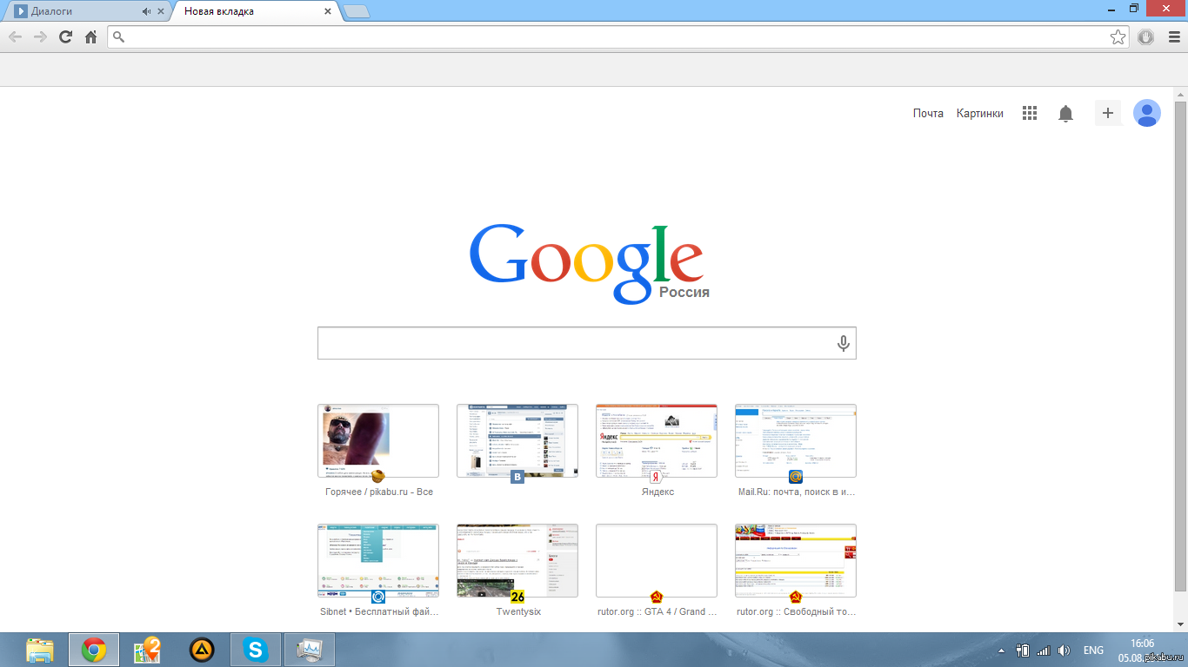
Task: Click the Google apps grid icon
Action: [1030, 113]
